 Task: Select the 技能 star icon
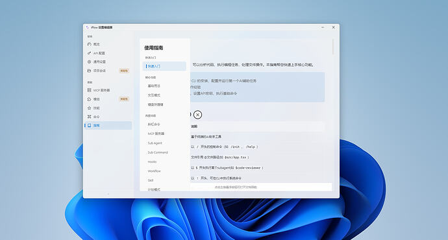pos(89,108)
